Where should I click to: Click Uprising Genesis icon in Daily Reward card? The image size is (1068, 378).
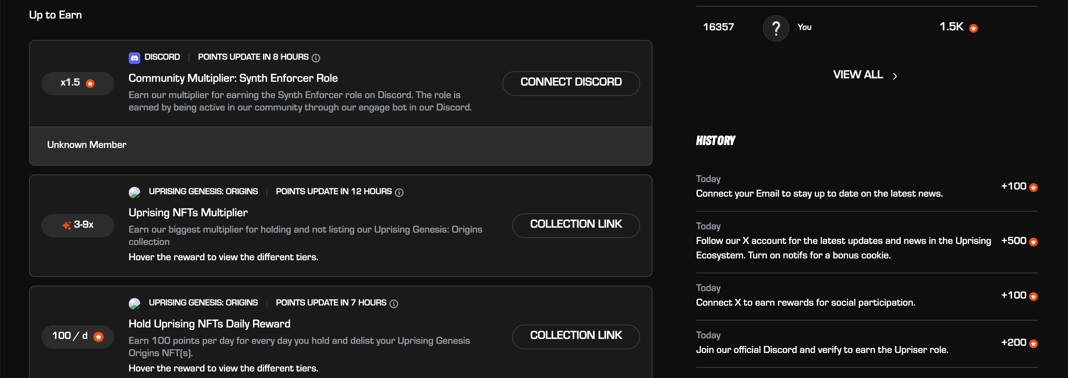(x=134, y=303)
